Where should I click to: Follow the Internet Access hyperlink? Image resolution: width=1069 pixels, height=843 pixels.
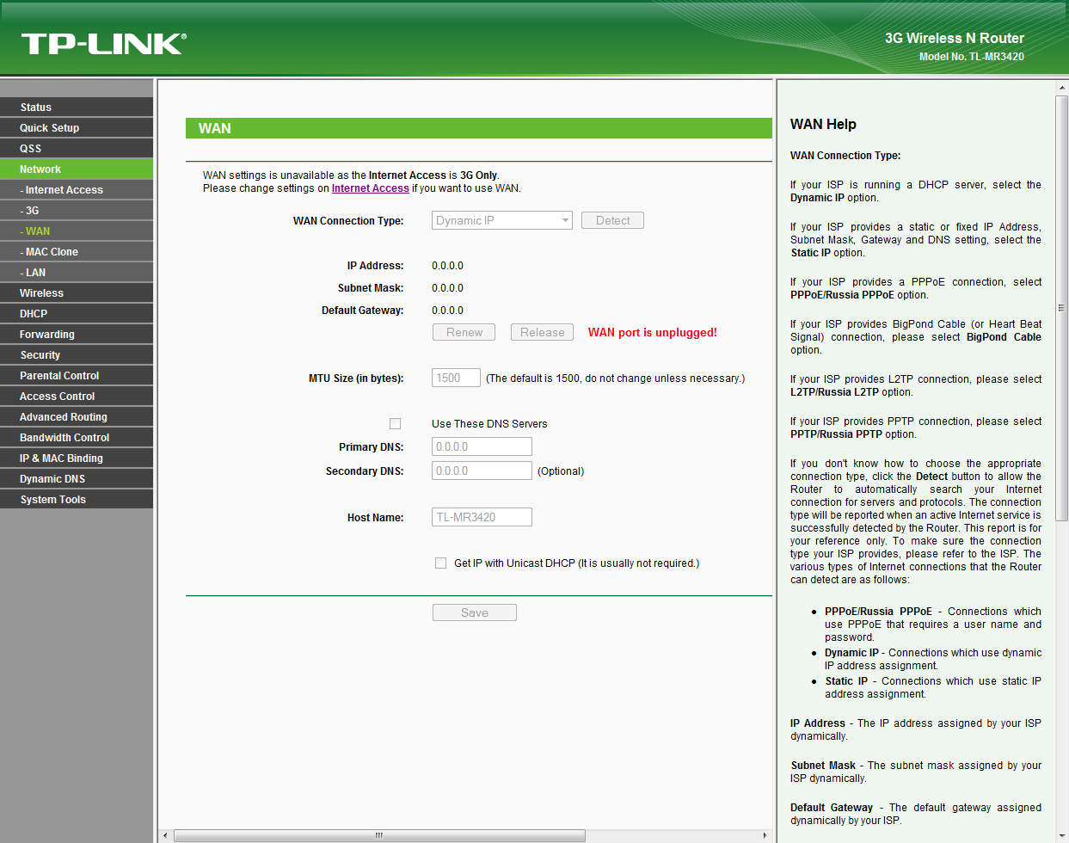click(x=370, y=188)
